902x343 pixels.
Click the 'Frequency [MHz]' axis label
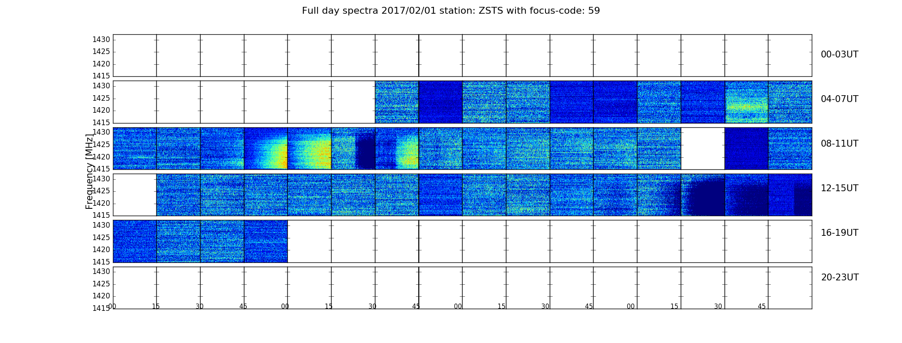click(x=89, y=171)
